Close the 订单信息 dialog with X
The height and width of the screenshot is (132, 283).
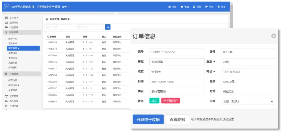(x=274, y=36)
